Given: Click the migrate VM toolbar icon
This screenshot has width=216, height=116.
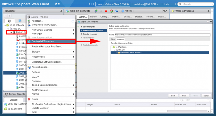Looking at the screenshot, I should (116, 11).
